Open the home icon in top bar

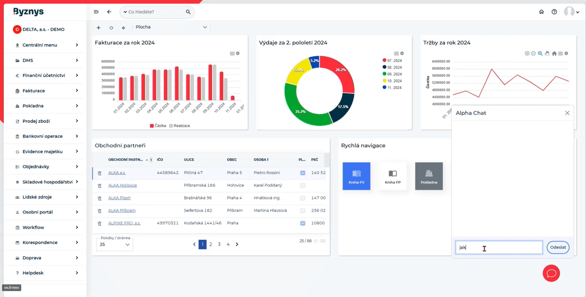541,12
